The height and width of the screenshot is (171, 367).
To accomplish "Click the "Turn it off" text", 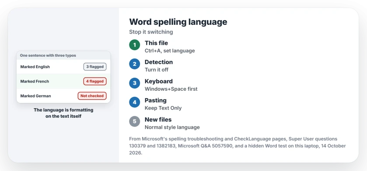I will (156, 70).
